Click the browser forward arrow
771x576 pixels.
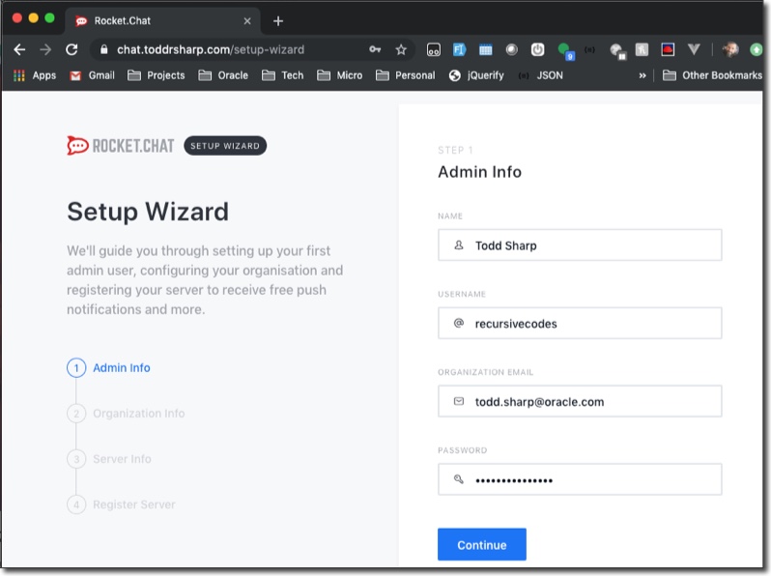pos(45,49)
